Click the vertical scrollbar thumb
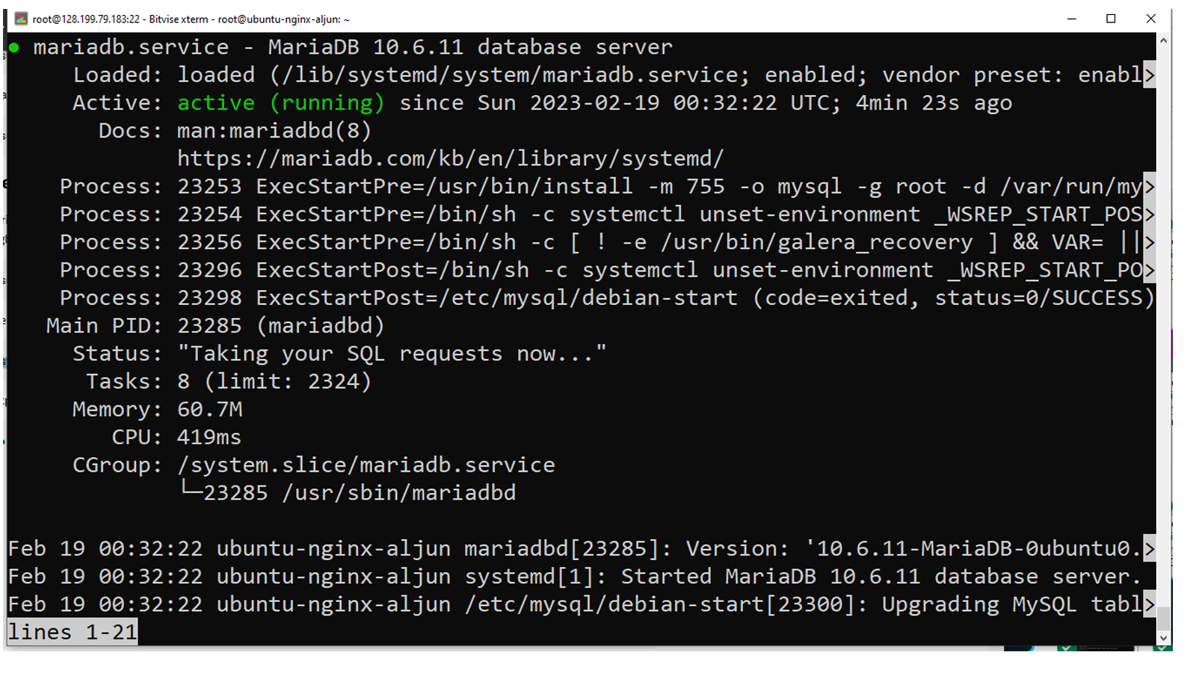This screenshot has width=1196, height=673. 1163,619
